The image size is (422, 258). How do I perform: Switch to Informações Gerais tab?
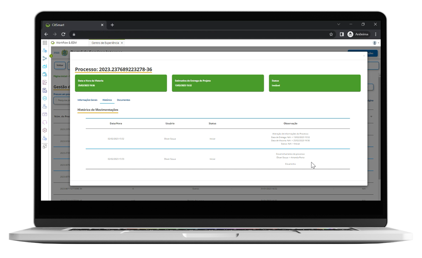[x=87, y=100]
